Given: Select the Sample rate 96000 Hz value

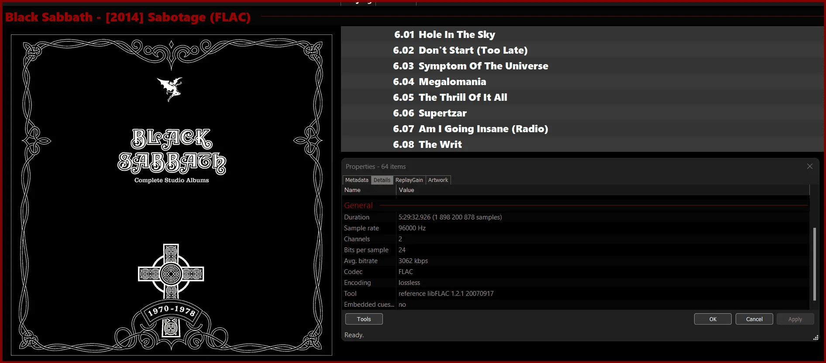Looking at the screenshot, I should pos(412,228).
